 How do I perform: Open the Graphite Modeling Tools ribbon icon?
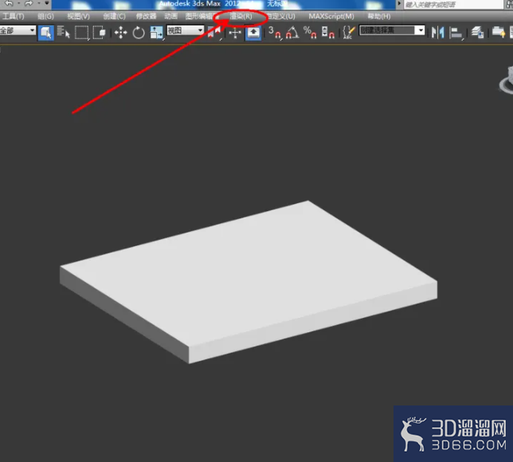[499, 33]
